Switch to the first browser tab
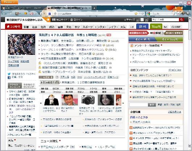 click(24, 8)
